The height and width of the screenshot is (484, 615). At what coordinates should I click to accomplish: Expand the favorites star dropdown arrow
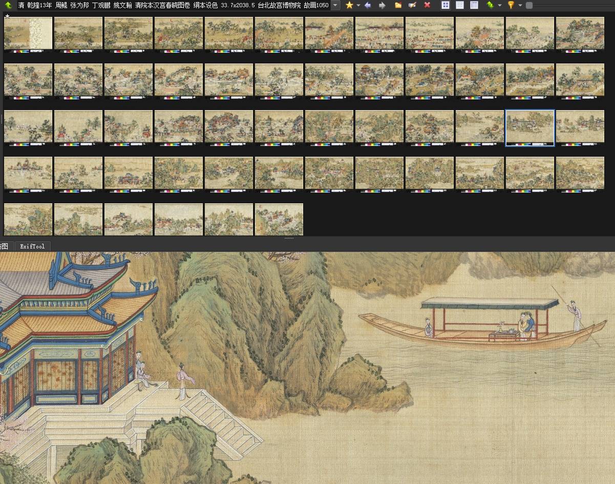click(x=358, y=5)
